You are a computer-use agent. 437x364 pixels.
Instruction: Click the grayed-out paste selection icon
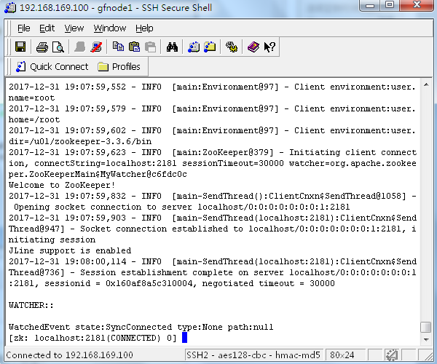click(151, 47)
